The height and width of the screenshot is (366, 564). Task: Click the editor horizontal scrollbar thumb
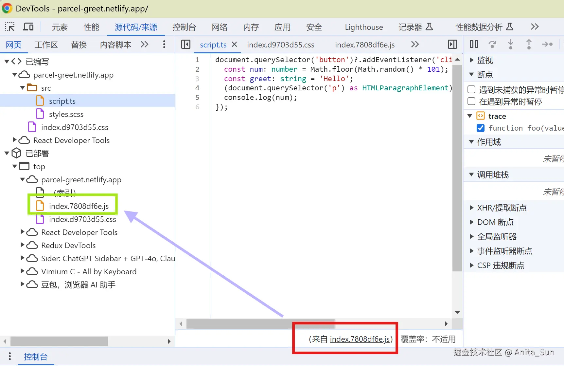point(261,324)
